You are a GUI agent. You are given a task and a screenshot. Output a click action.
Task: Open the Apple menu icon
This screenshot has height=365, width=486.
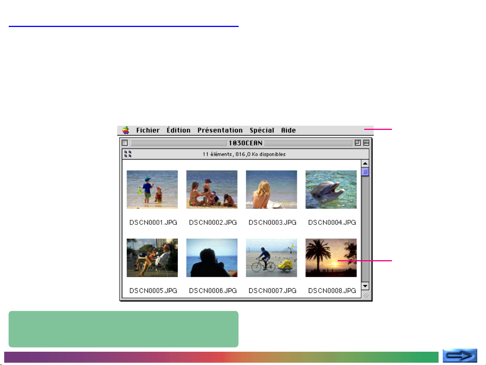click(x=126, y=130)
